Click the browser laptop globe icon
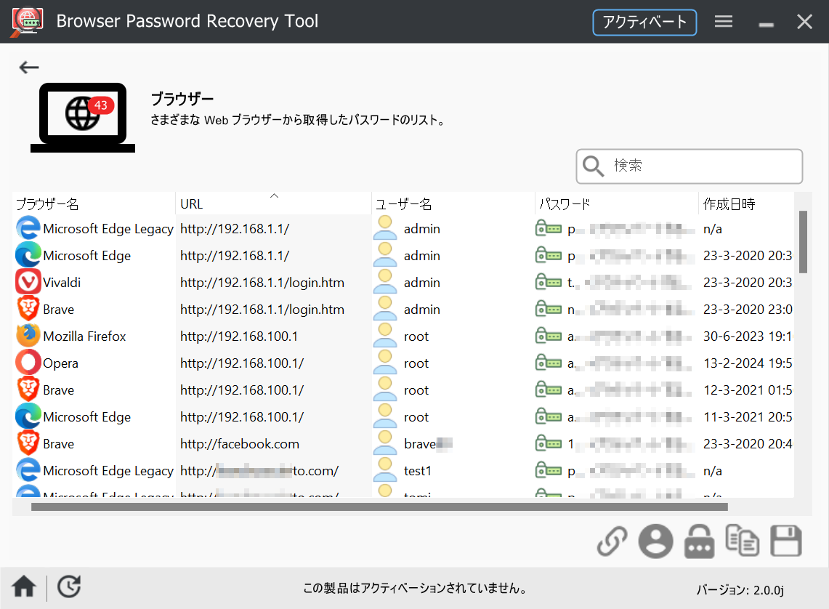Viewport: 829px width, 609px height. click(83, 117)
